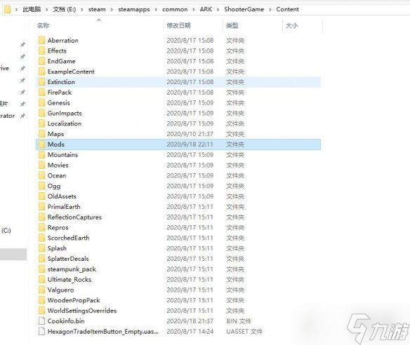Click the BIN 文件 type cell

pos(239,321)
